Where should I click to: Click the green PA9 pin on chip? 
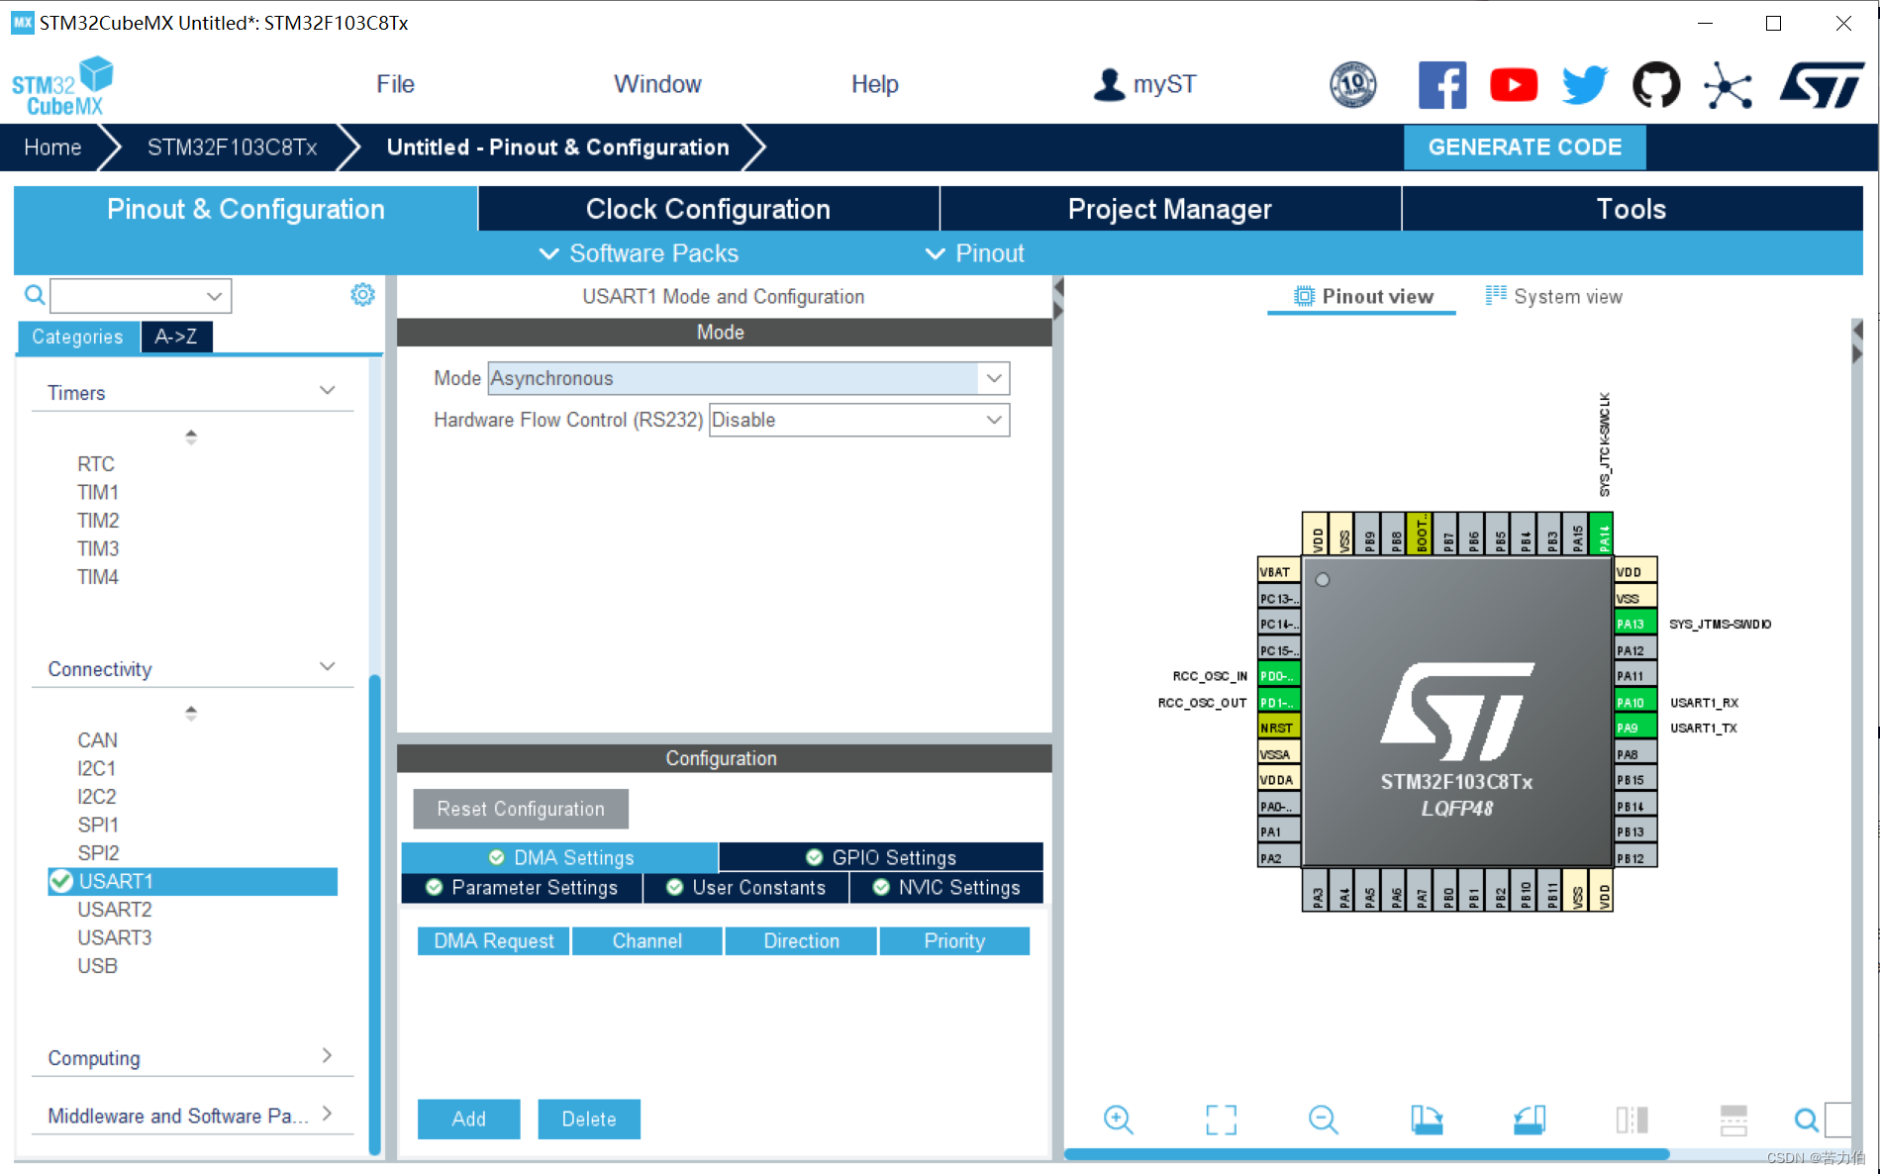[x=1635, y=728]
